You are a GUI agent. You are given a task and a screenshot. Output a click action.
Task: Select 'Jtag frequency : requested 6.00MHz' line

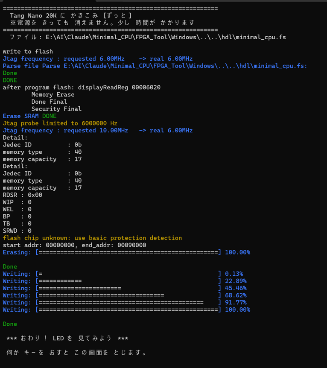pyautogui.click(x=98, y=58)
